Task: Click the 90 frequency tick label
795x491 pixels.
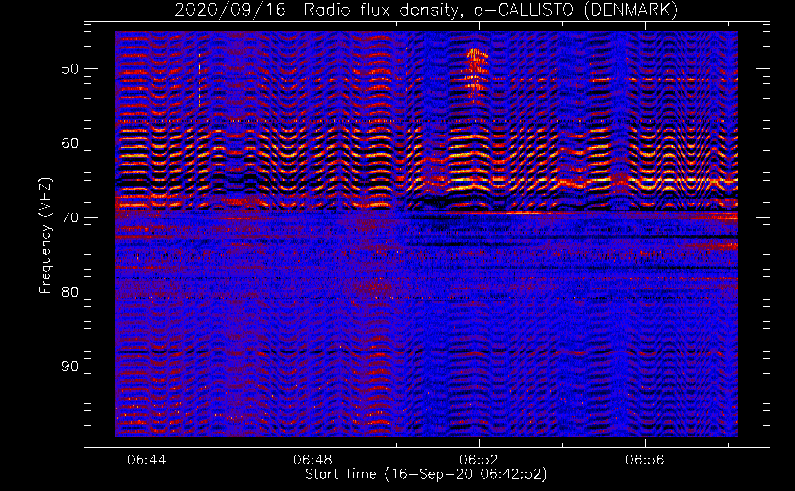Action: (x=70, y=367)
